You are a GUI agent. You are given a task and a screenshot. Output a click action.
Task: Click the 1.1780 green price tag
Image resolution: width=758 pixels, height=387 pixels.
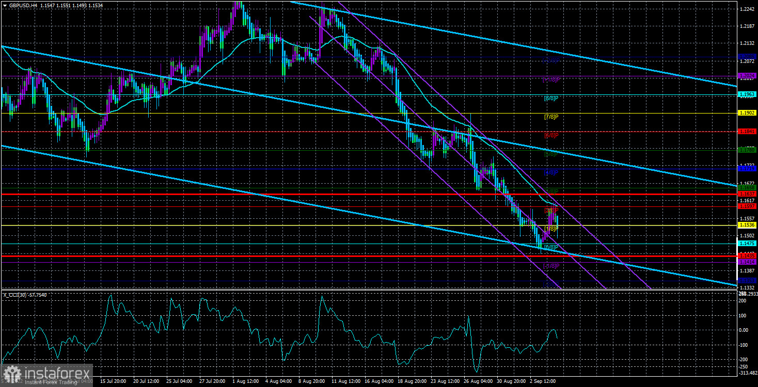tap(747, 150)
